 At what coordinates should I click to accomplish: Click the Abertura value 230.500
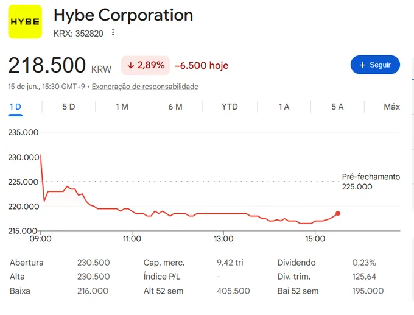(x=94, y=263)
